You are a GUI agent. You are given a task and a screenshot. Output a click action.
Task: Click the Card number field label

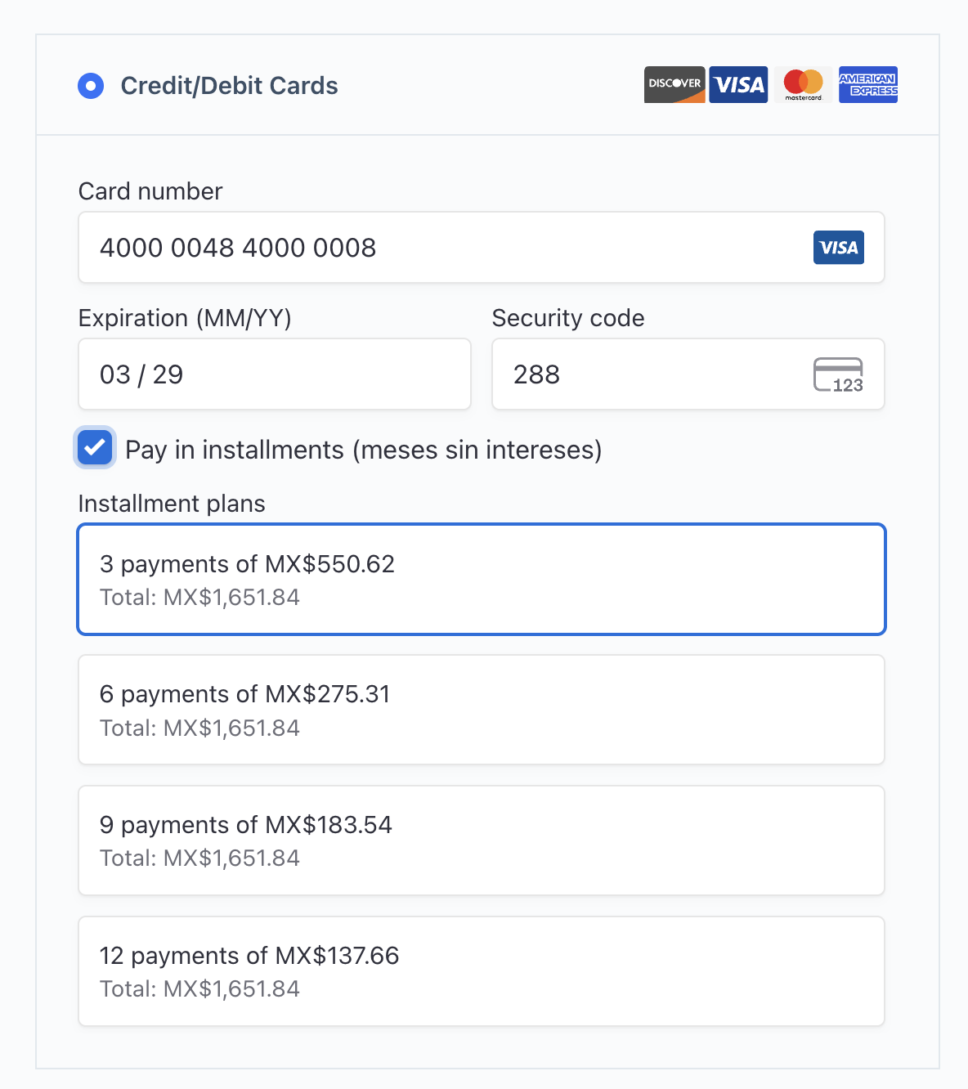coord(150,191)
